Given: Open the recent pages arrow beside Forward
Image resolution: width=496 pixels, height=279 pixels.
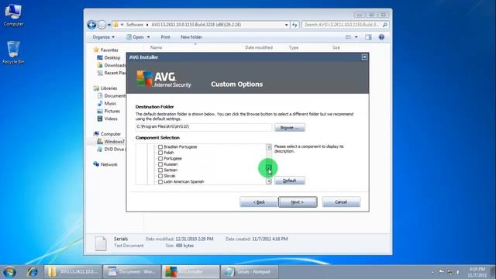Looking at the screenshot, I should tap(109, 25).
